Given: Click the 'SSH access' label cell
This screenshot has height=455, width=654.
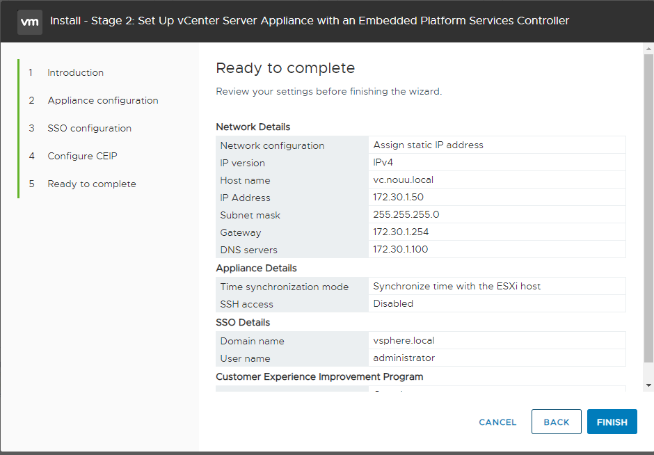Looking at the screenshot, I should (x=292, y=304).
